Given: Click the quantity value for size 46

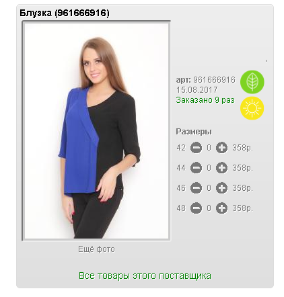Looking at the screenshot, I should (x=209, y=188).
